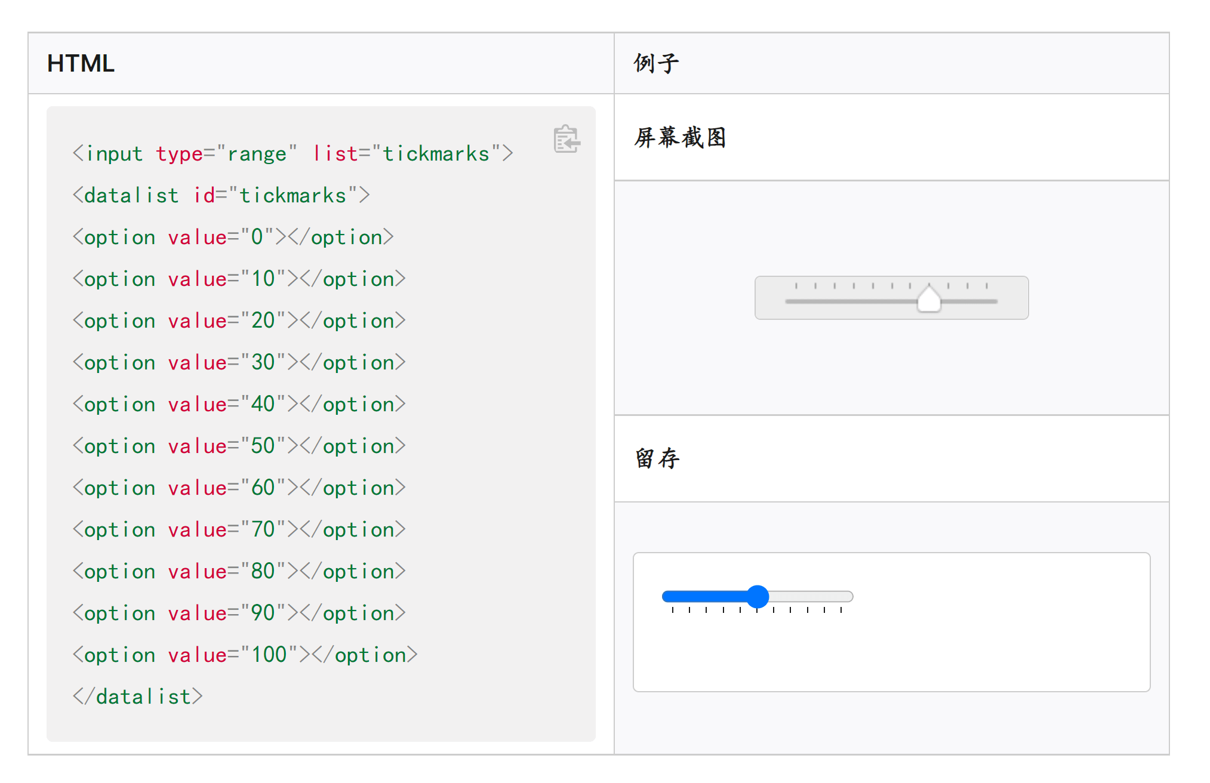Click the option value="70" code line
This screenshot has width=1210, height=783.
[x=239, y=530]
